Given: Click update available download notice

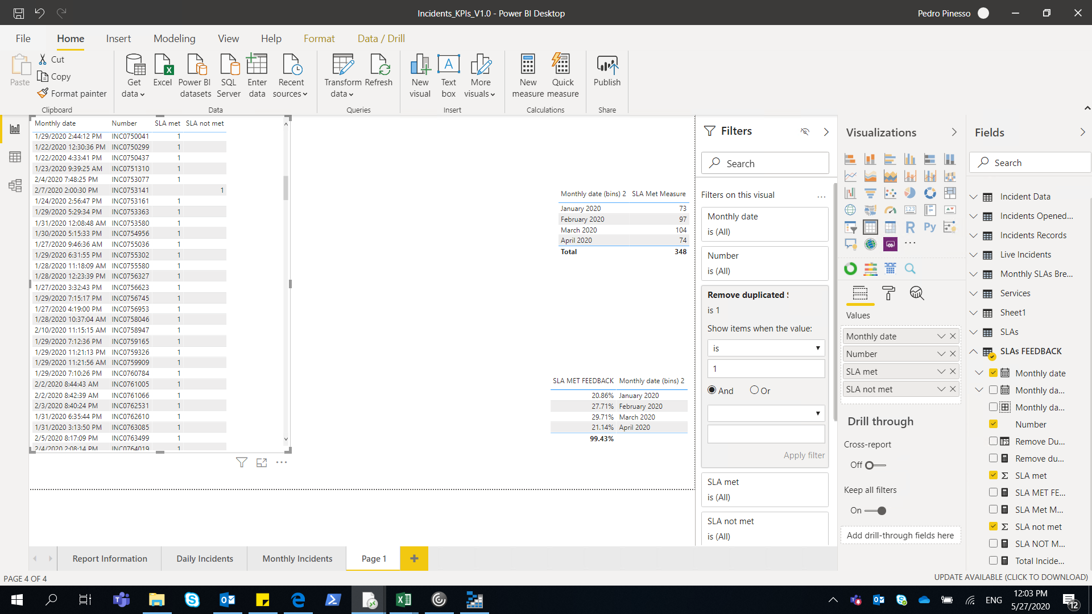Looking at the screenshot, I should click(1011, 577).
